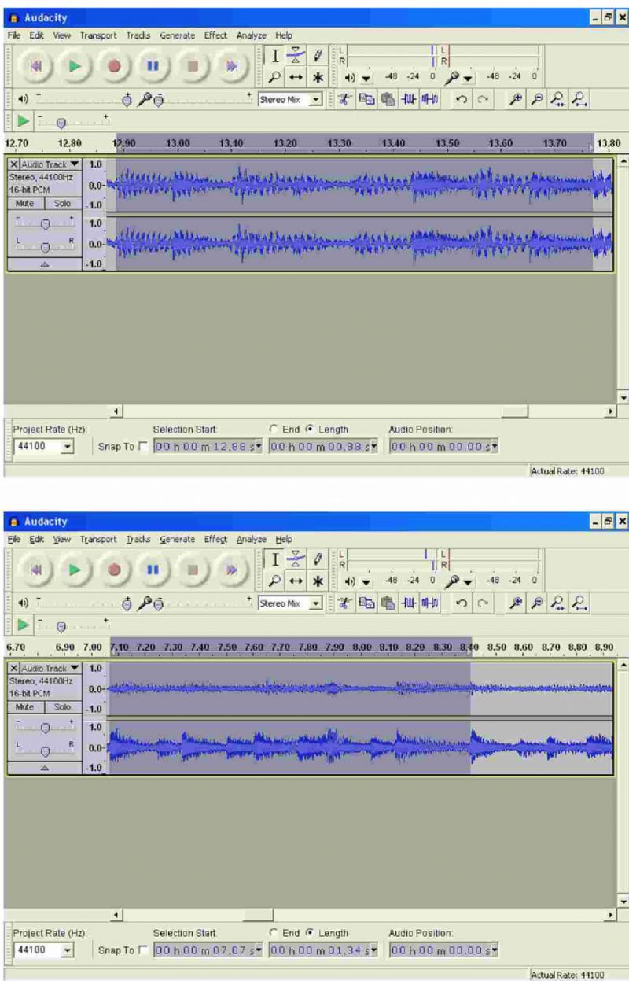Click the Record button in the upper Audacity window

click(115, 66)
